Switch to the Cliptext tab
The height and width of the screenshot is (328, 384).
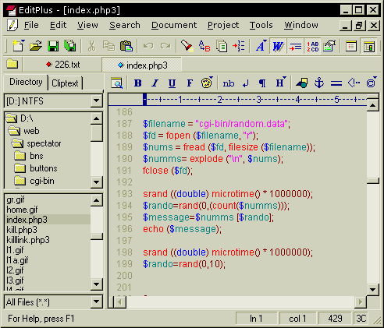pyautogui.click(x=65, y=83)
